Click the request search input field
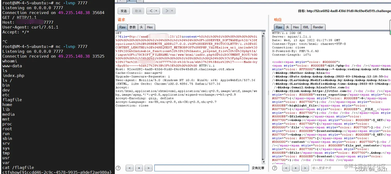The image size is (391, 174). 201,168
